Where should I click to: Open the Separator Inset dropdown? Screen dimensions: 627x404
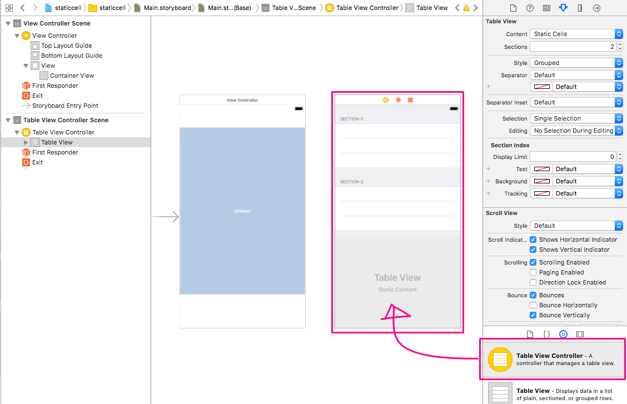click(576, 102)
